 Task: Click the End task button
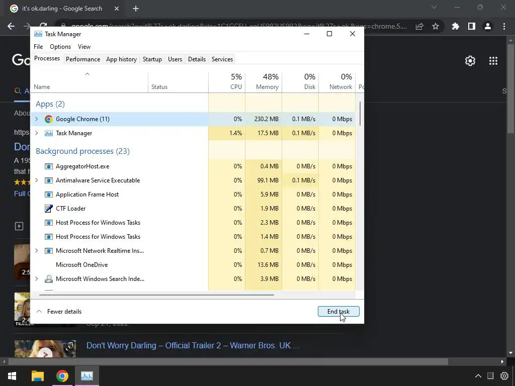pyautogui.click(x=338, y=312)
